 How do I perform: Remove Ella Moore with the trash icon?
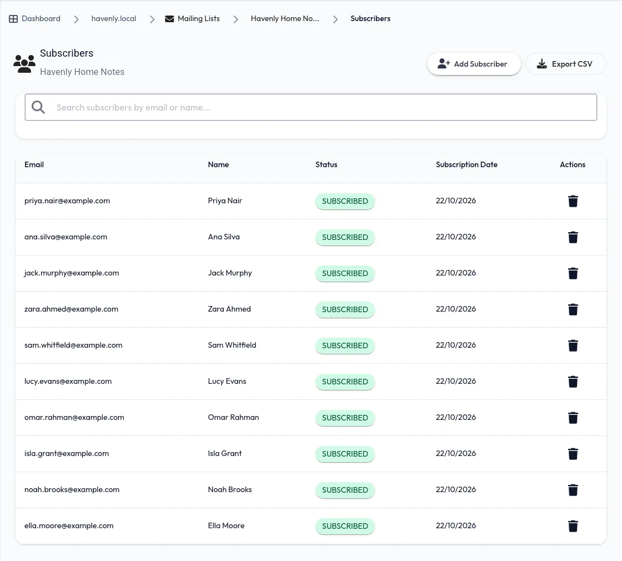(x=573, y=526)
